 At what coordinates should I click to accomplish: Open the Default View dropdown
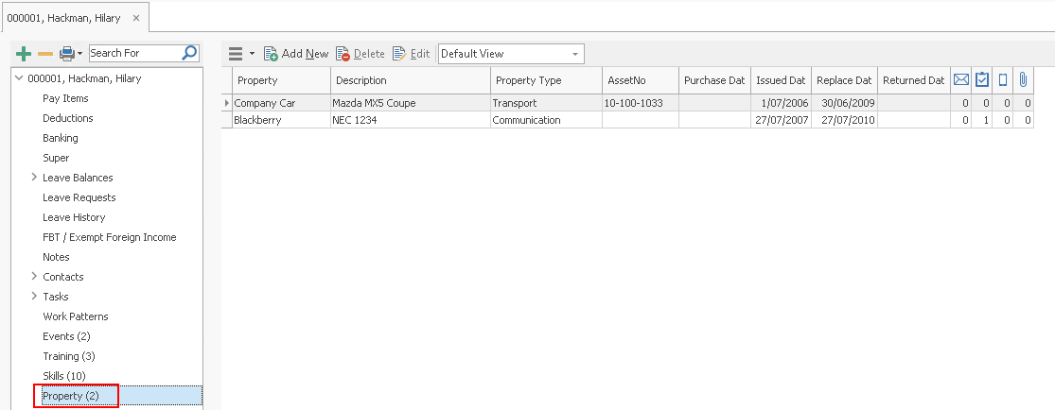point(511,54)
